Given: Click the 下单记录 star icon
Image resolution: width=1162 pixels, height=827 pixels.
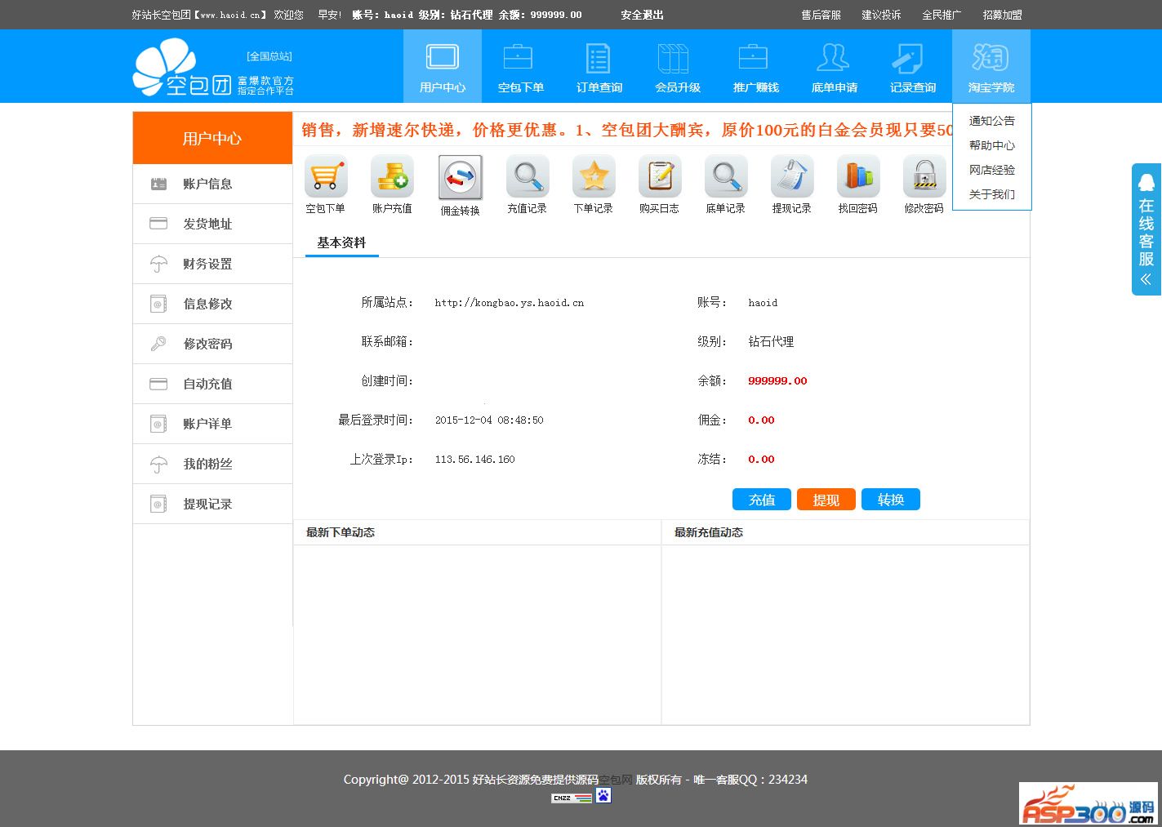Looking at the screenshot, I should pyautogui.click(x=593, y=177).
